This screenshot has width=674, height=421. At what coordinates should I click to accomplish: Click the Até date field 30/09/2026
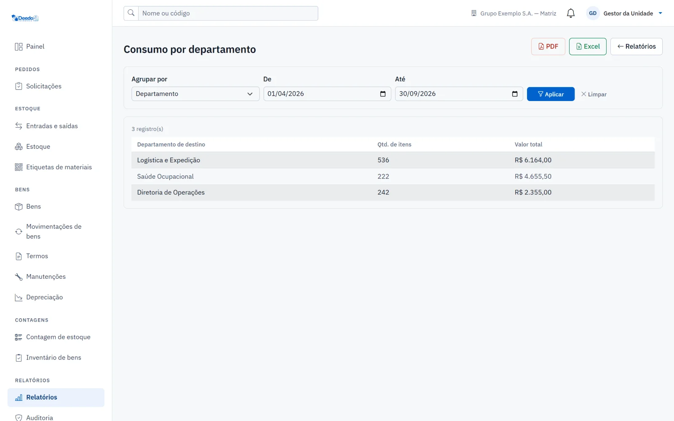(459, 94)
